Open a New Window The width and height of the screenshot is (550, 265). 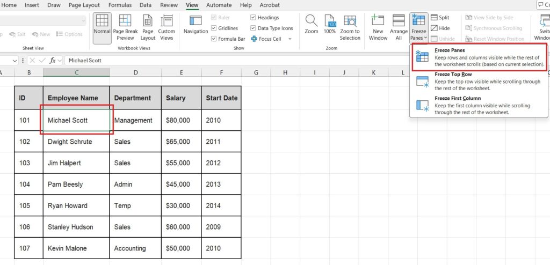(378, 28)
